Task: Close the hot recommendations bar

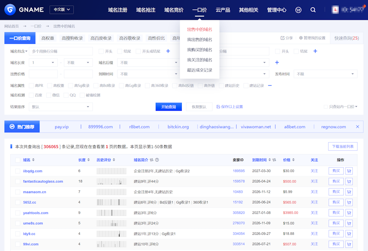Action: click(357, 127)
